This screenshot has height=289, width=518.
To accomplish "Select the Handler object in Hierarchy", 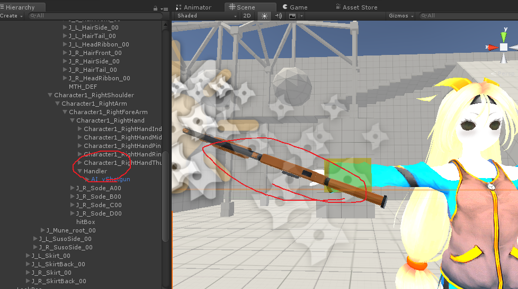I will pyautogui.click(x=95, y=171).
